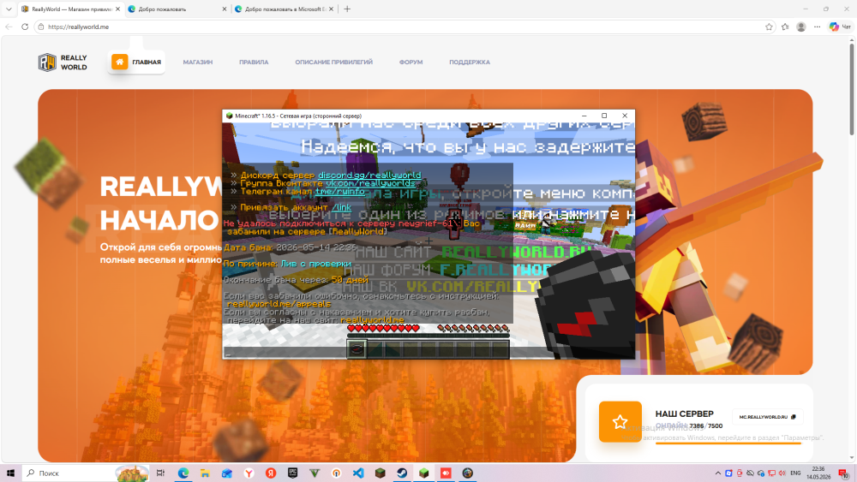Open new browser tab with plus
Screen dimensions: 857x482
pyautogui.click(x=347, y=9)
